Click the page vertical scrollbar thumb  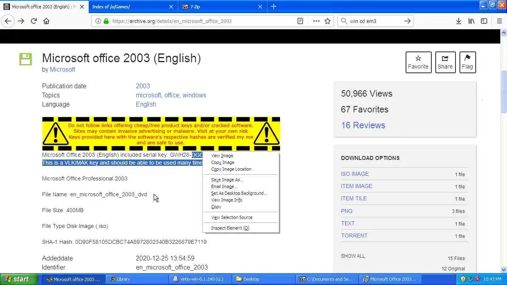[x=504, y=92]
